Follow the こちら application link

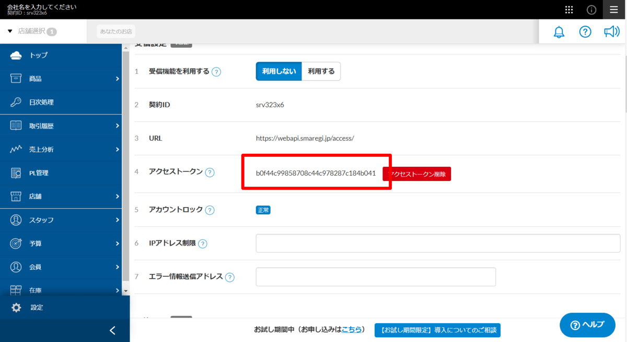(x=352, y=329)
